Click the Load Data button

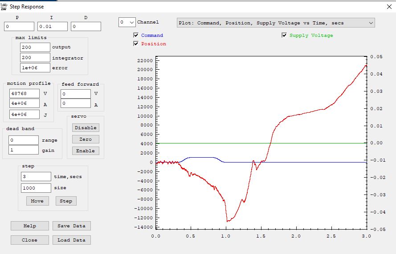point(71,240)
